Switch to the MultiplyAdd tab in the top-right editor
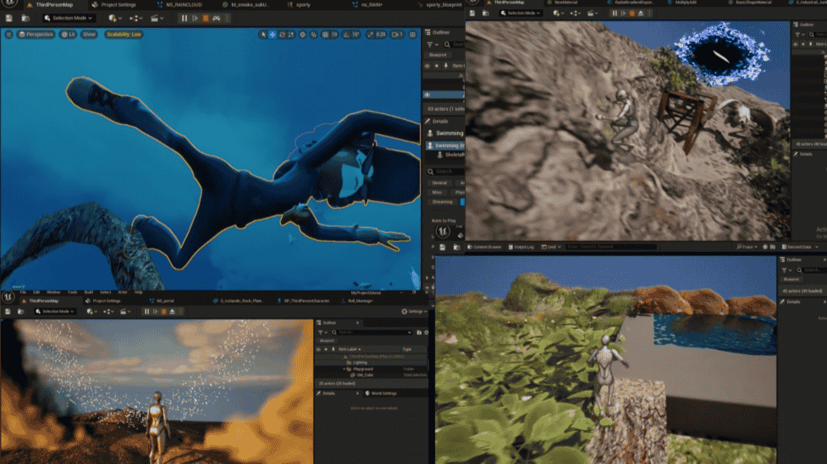Viewport: 827px width, 464px height. 682,3
